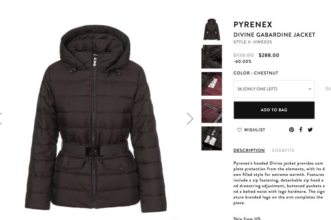Open the size guide link at right edge
Screen dimensions: 331x220
(328, 88)
